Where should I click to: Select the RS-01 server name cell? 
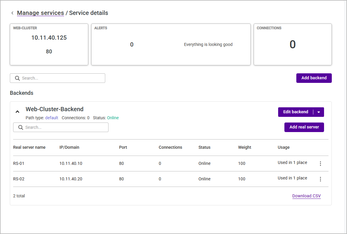[x=18, y=164]
